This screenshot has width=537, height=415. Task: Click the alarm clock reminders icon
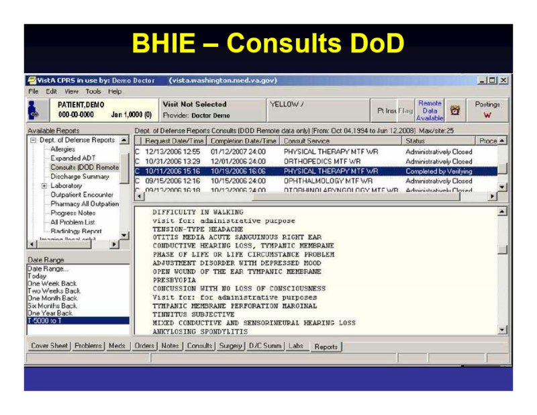point(455,110)
